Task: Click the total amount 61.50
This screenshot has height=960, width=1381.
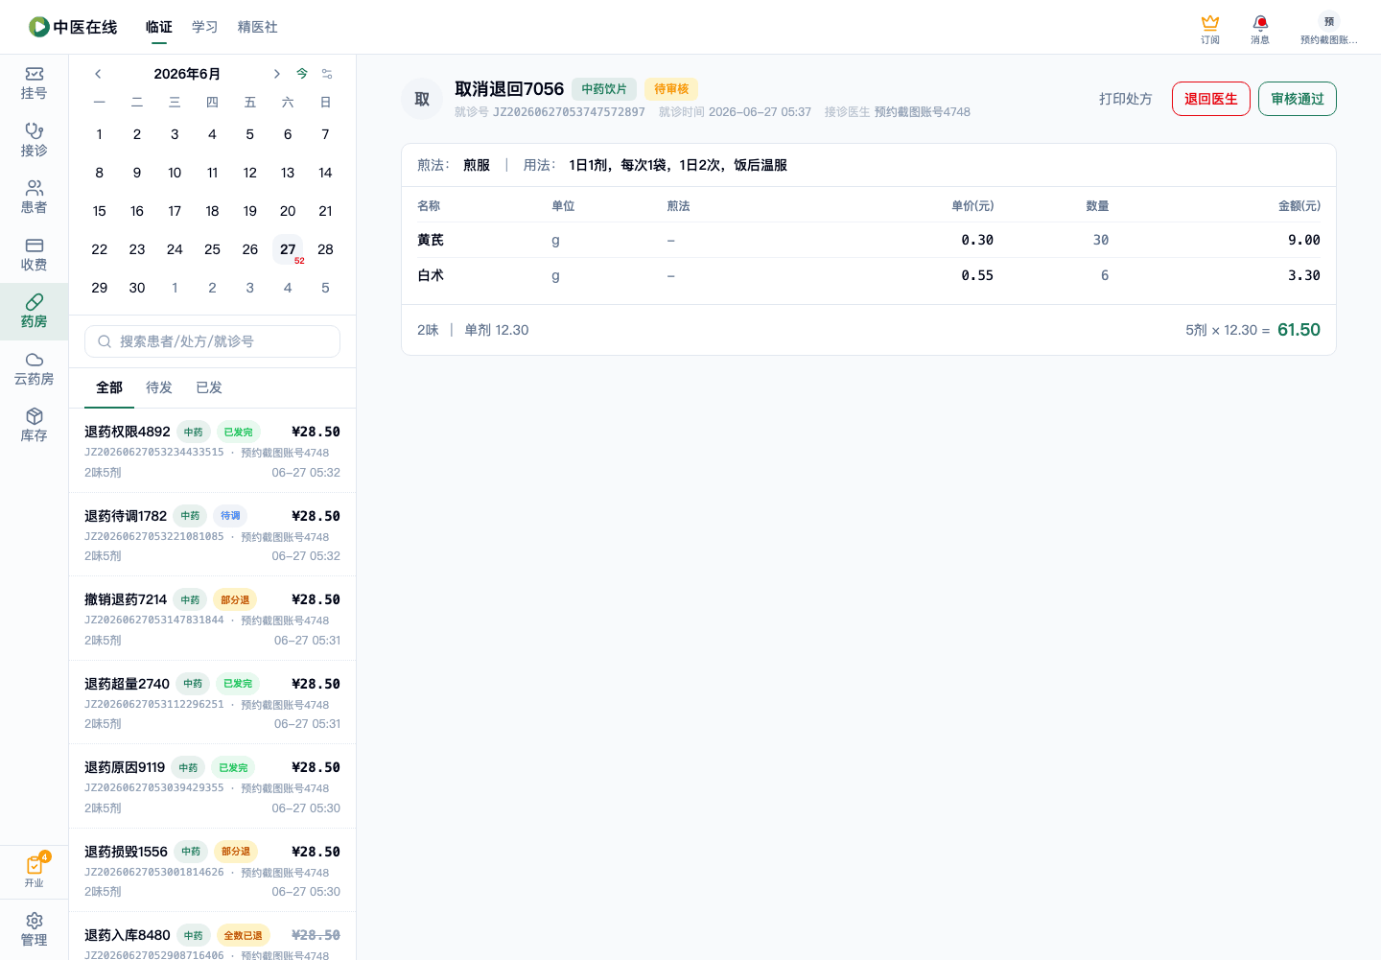Action: pos(1299,330)
